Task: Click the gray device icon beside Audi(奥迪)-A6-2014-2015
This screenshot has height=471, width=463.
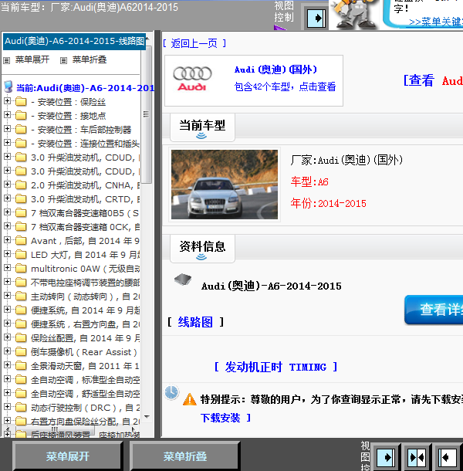Action: click(183, 279)
